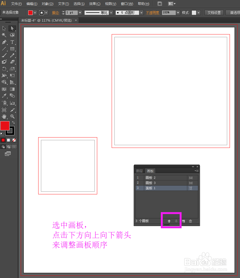
Task: Select the 画板 3 row
Action: pos(167,183)
